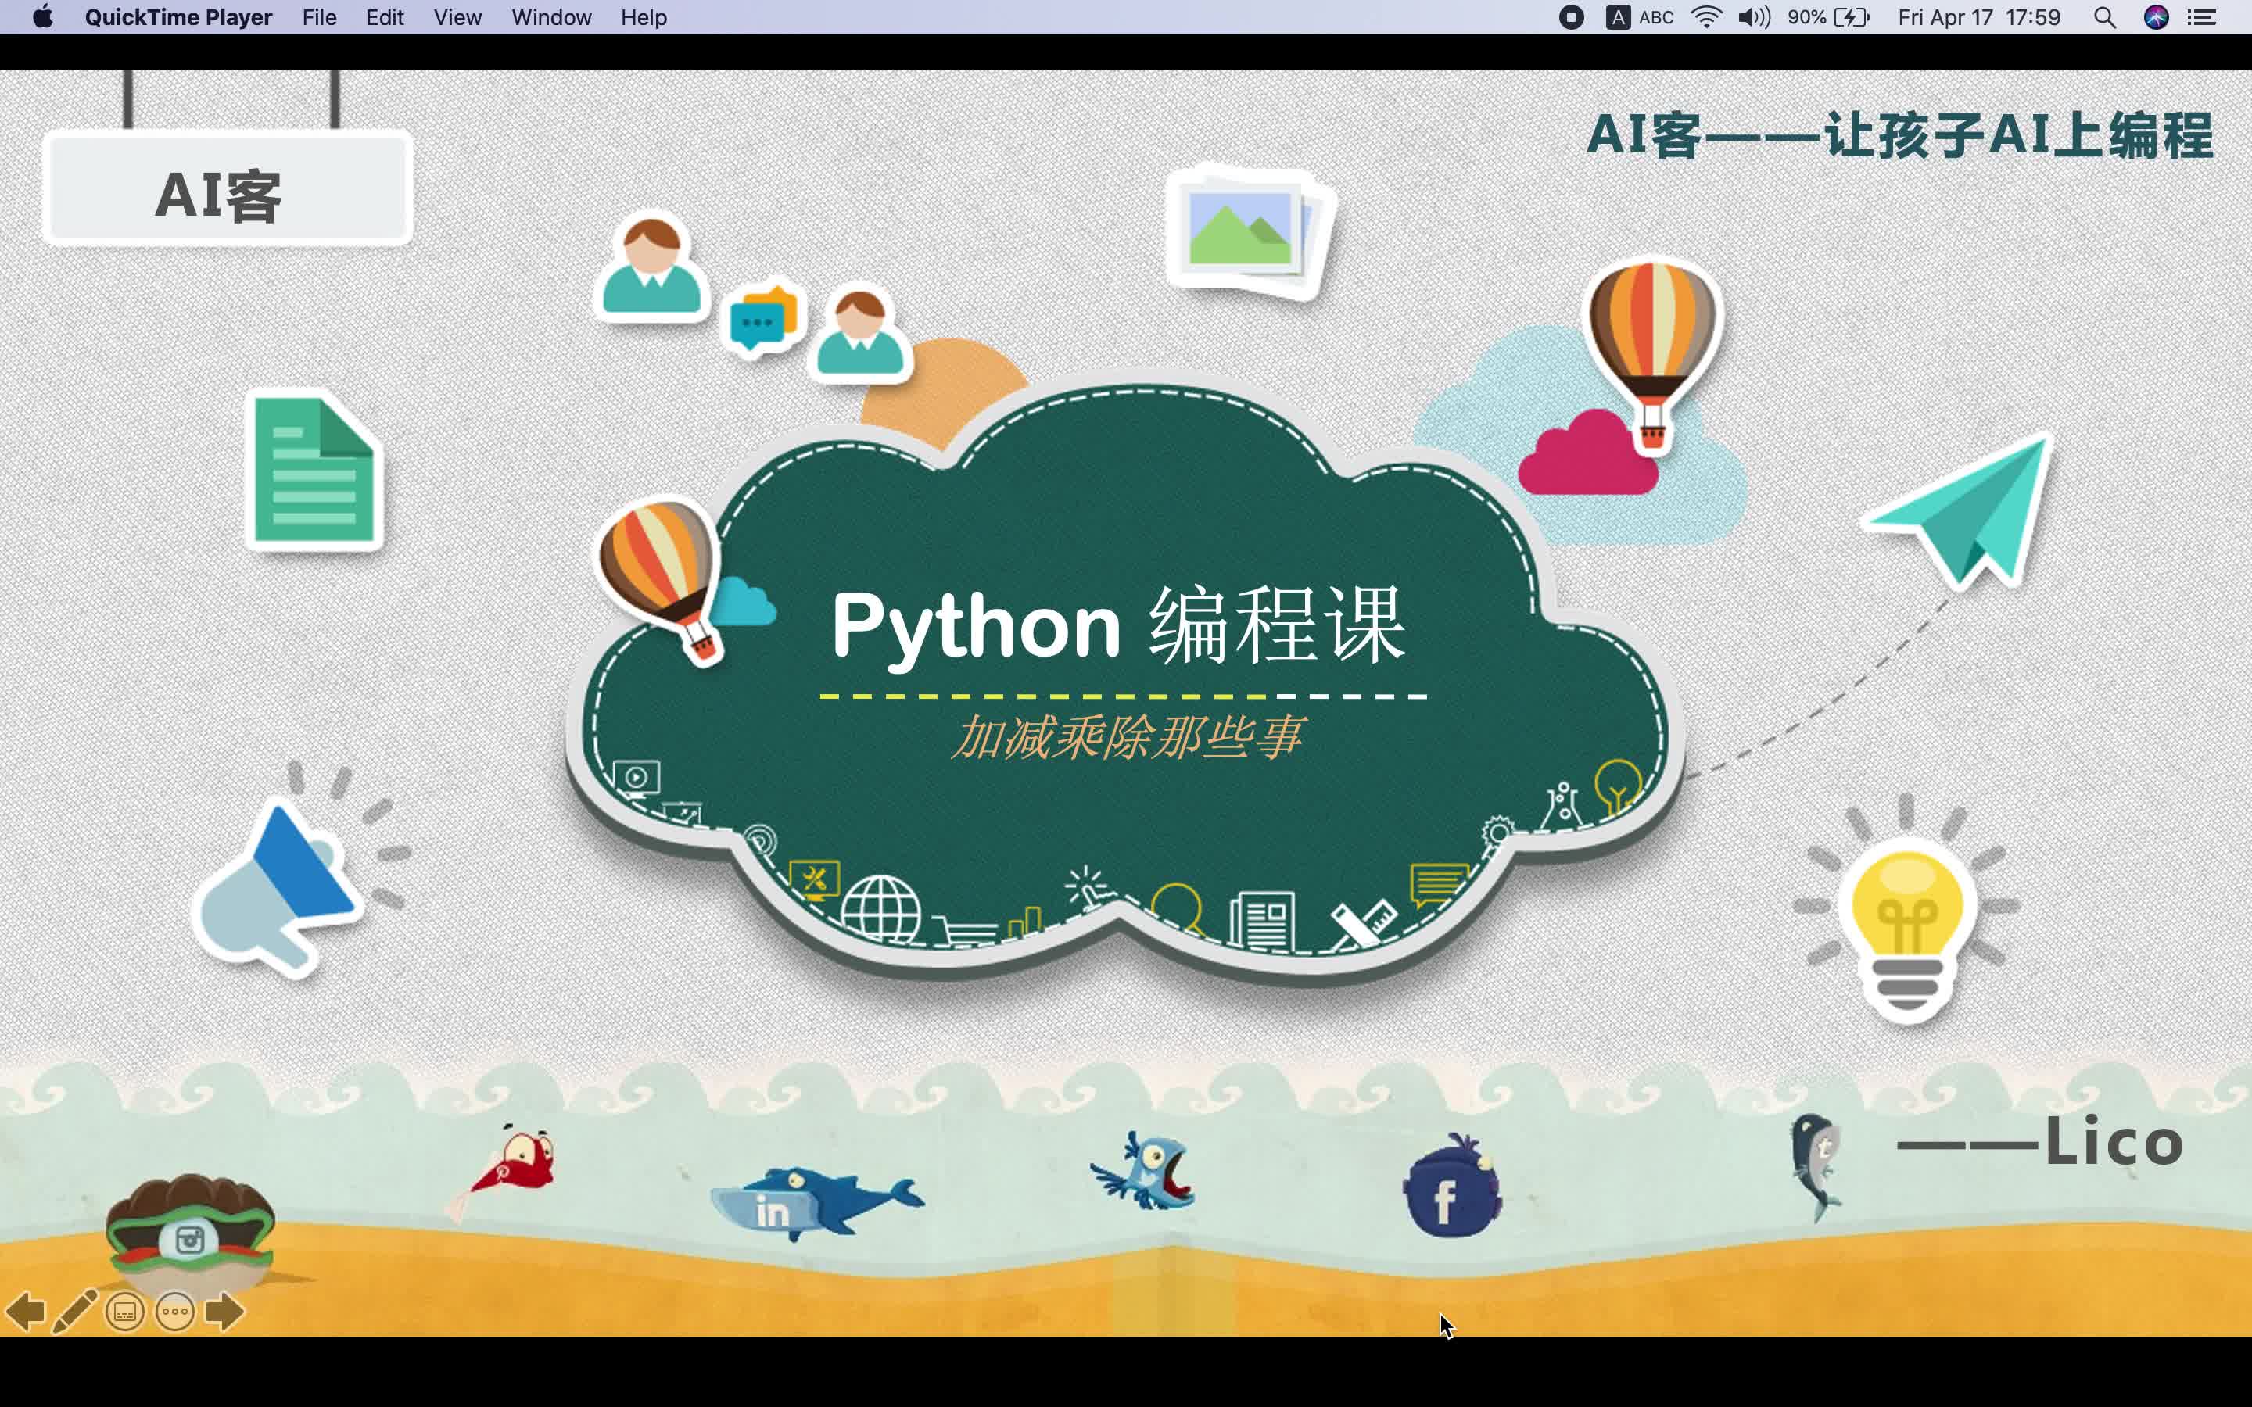The image size is (2252, 1407).
Task: Open the File menu
Action: click(x=319, y=18)
